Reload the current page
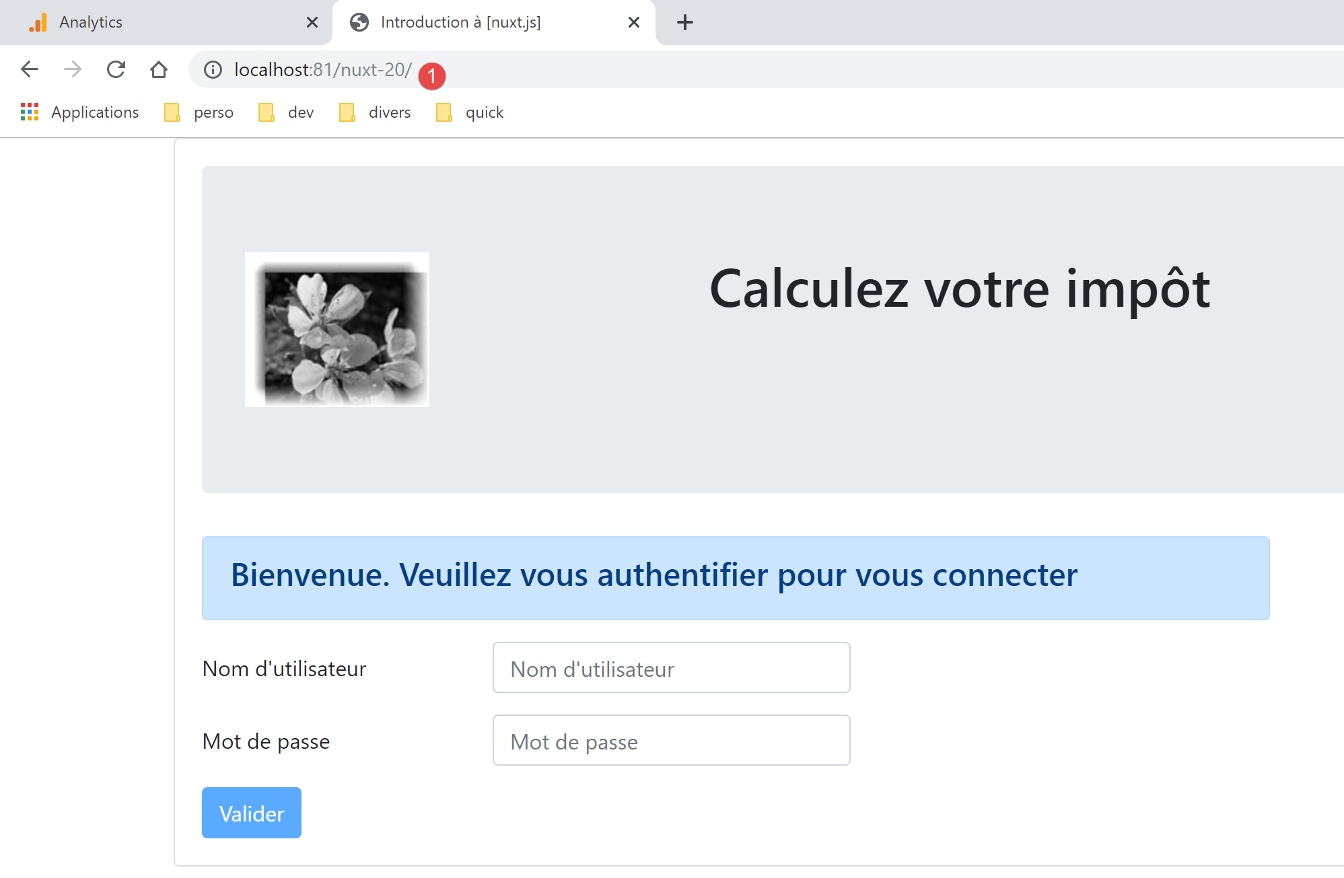The height and width of the screenshot is (878, 1344). 116,69
